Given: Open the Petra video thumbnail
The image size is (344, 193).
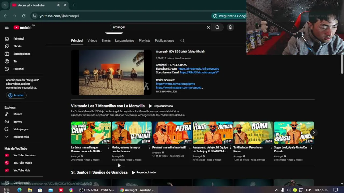Looking at the screenshot, I should tap(172, 133).
